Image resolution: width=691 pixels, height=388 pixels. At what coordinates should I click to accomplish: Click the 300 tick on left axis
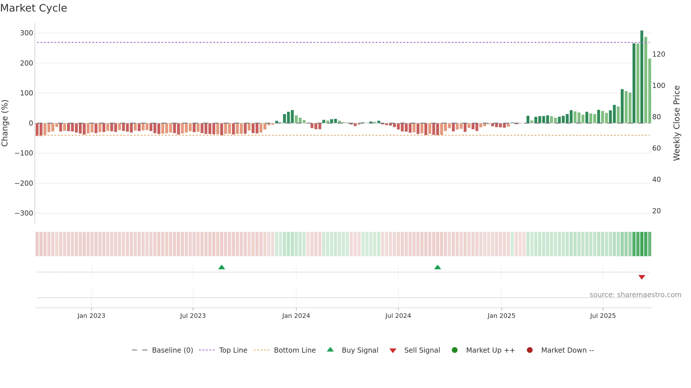[26, 33]
